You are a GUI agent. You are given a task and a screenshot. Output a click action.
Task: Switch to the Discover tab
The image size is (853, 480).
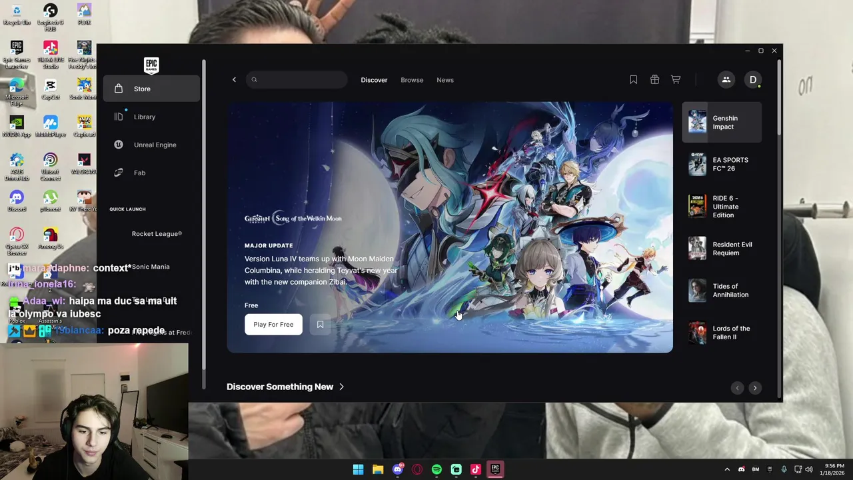click(374, 80)
